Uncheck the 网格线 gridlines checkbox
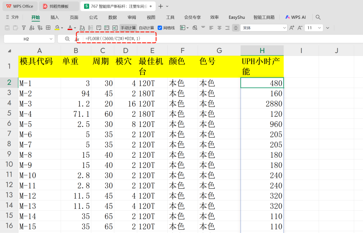363x233 pixels. coord(160,28)
